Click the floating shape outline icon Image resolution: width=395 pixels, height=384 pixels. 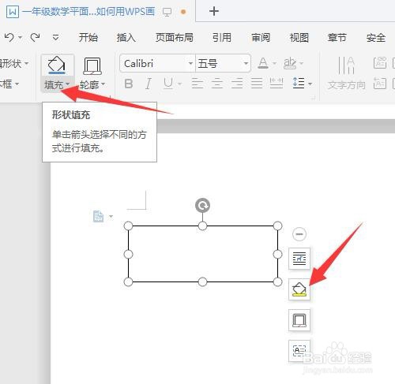tap(299, 320)
